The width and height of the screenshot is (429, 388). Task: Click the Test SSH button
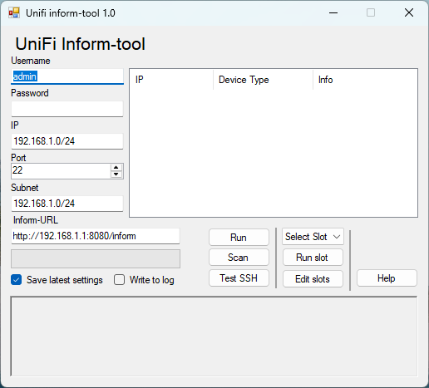pyautogui.click(x=239, y=278)
